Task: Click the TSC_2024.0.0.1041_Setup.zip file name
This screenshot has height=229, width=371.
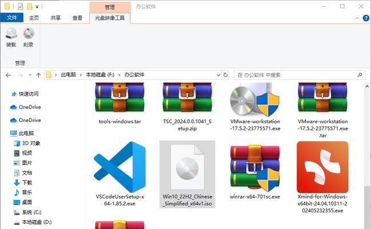Action: 188,125
